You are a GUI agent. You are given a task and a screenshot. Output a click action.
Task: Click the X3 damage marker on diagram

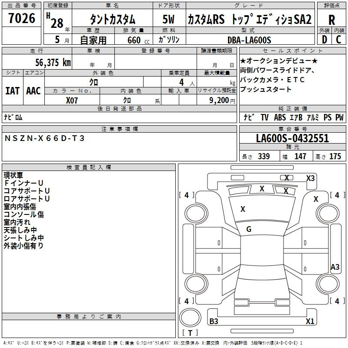point(310,178)
